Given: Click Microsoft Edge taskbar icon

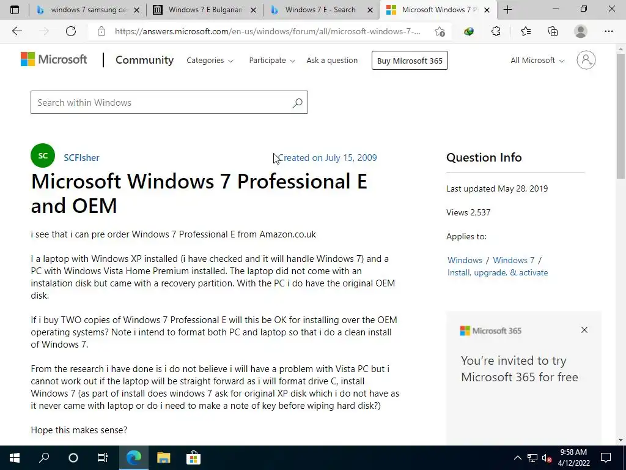Looking at the screenshot, I should pyautogui.click(x=134, y=458).
